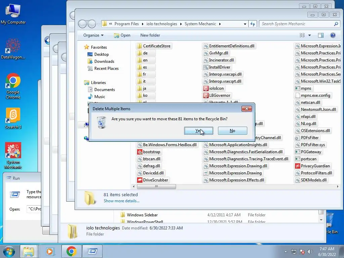Click the Windows Start orb

point(9,251)
